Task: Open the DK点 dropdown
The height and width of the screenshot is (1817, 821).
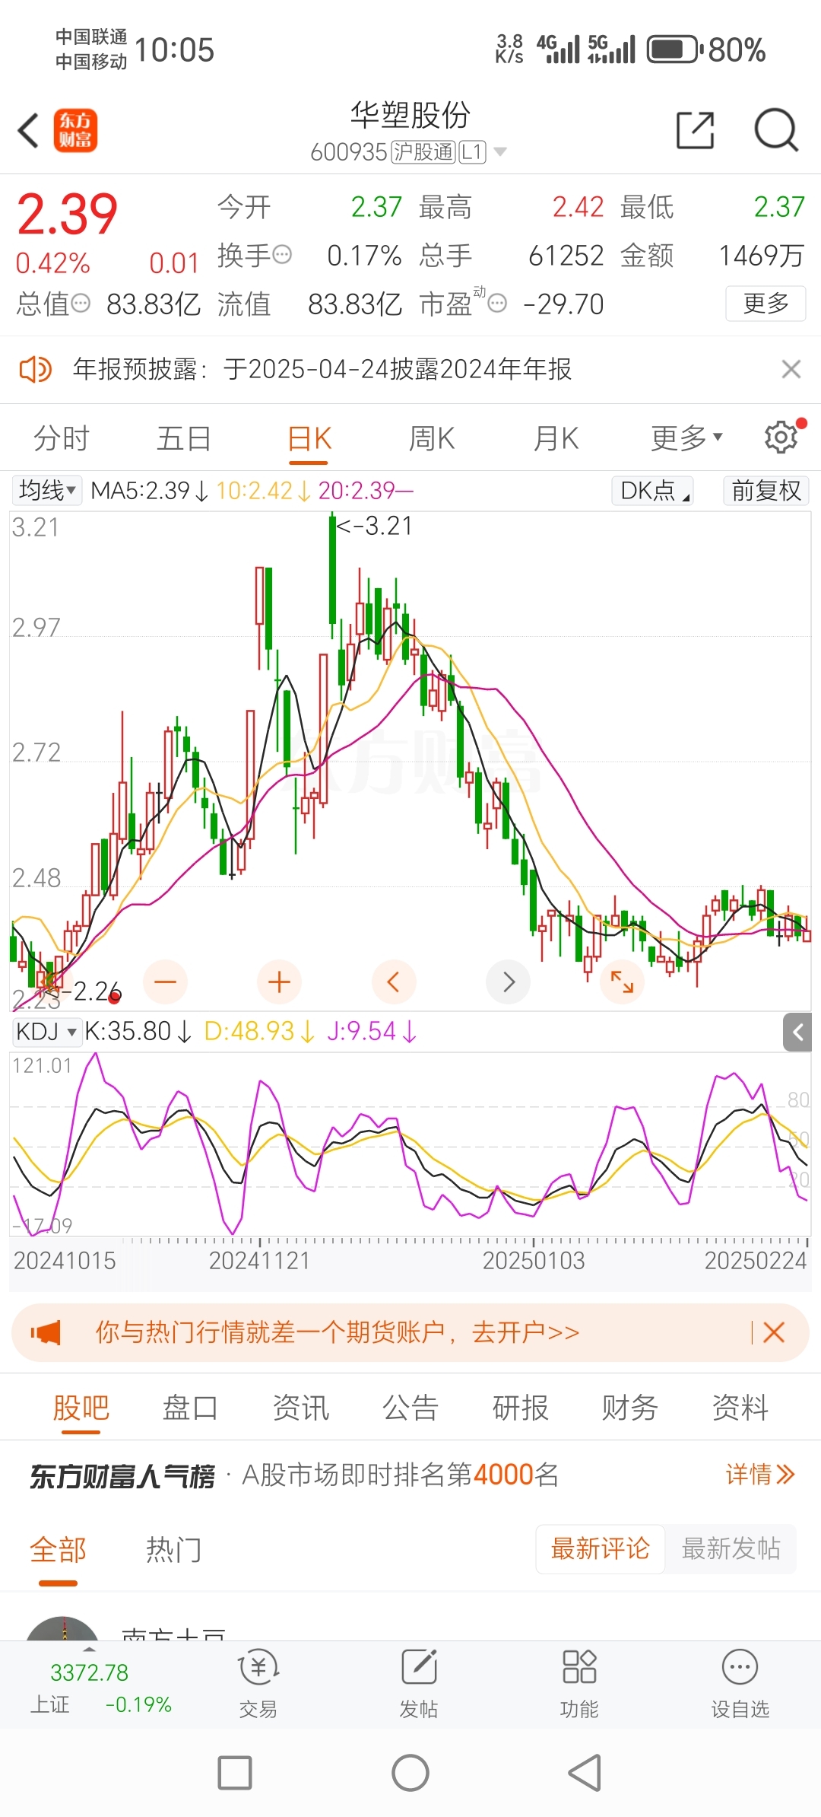Action: pos(652,491)
